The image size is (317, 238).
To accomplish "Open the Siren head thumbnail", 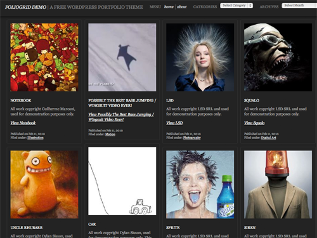I will coord(278,185).
